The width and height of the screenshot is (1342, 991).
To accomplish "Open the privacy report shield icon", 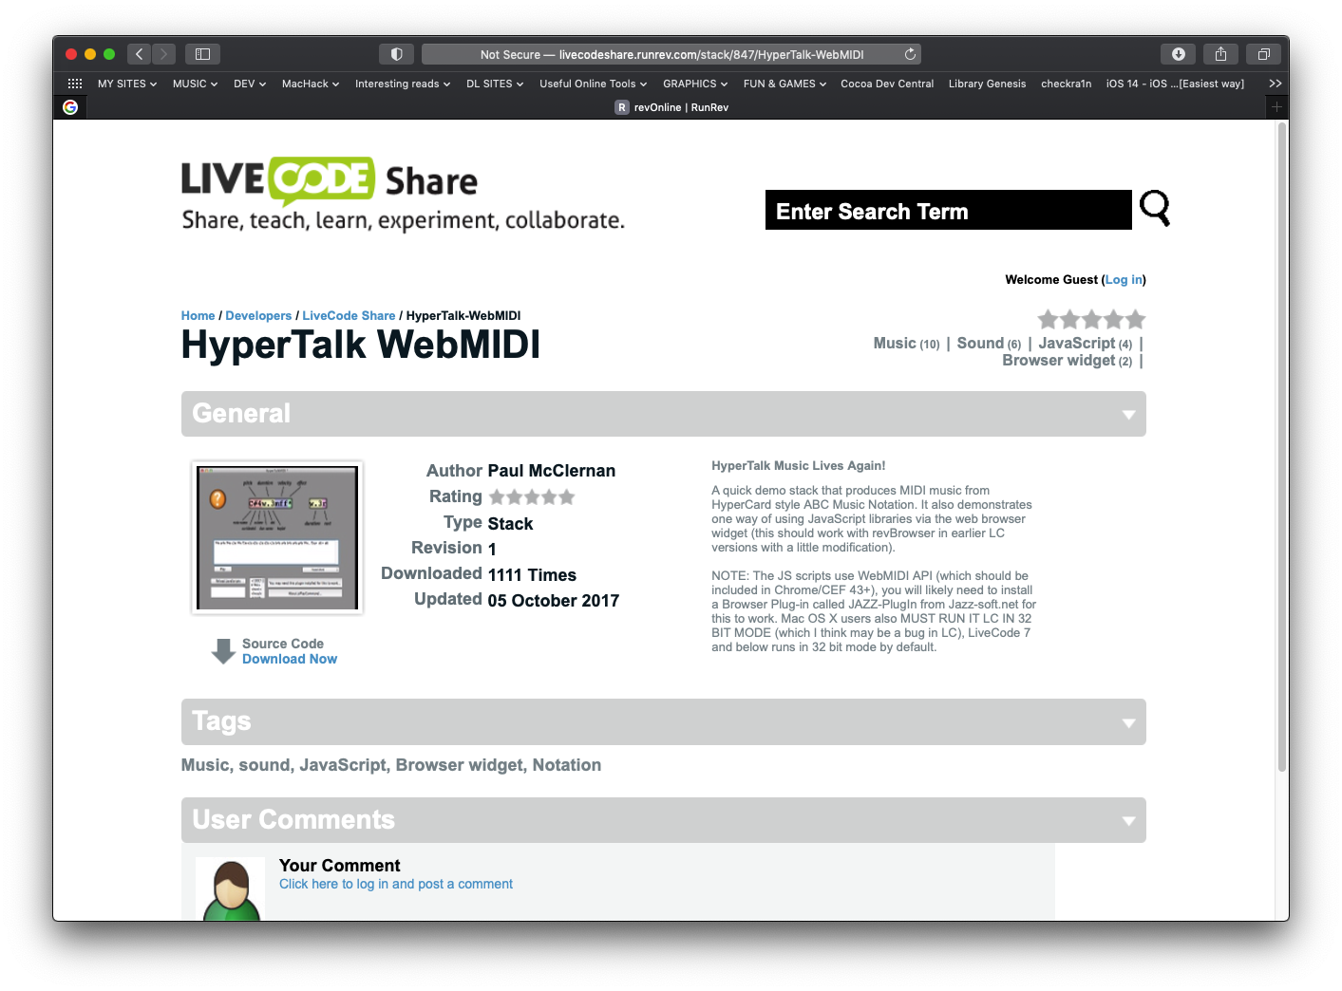I will 397,54.
